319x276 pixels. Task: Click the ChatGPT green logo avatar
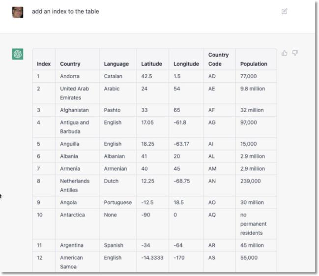tap(18, 54)
